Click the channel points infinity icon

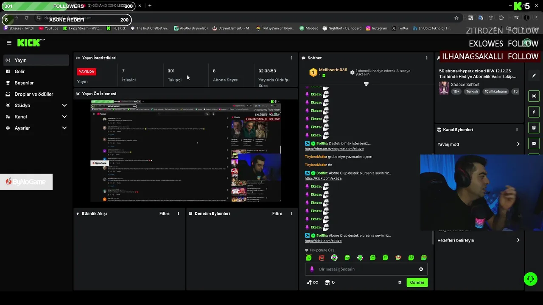point(313,283)
